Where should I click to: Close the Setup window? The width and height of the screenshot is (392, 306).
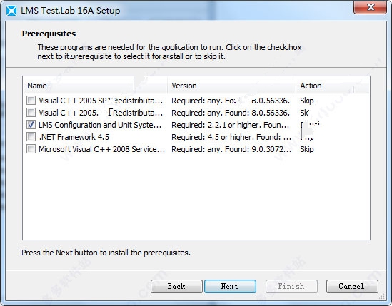click(x=371, y=7)
